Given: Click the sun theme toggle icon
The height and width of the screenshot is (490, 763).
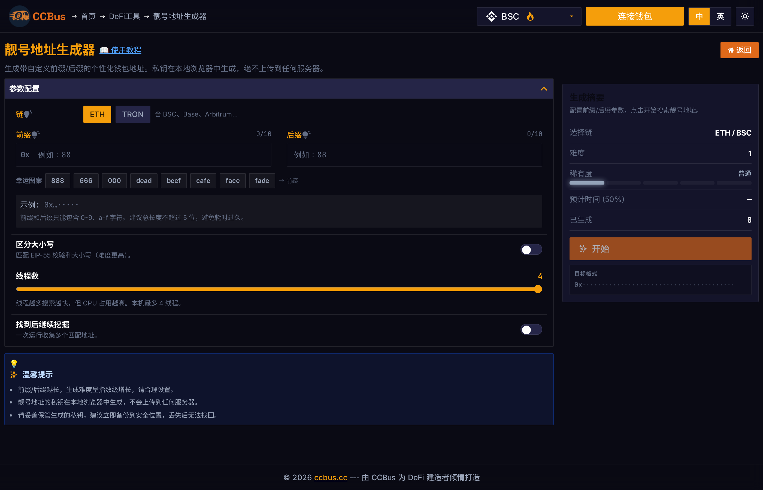Looking at the screenshot, I should [x=745, y=16].
